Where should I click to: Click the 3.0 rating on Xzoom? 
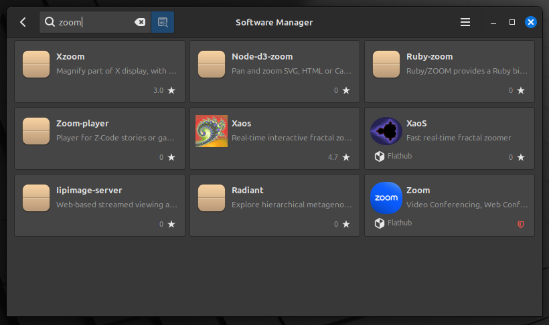[x=158, y=90]
